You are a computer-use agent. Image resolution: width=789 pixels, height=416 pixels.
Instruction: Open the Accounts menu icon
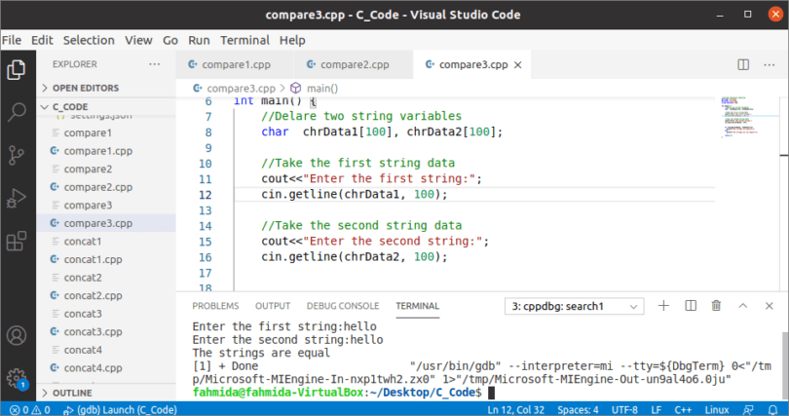tap(17, 335)
